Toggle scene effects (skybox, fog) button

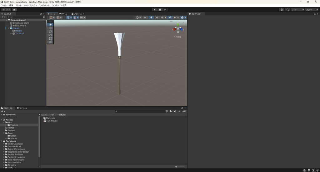coord(162,18)
